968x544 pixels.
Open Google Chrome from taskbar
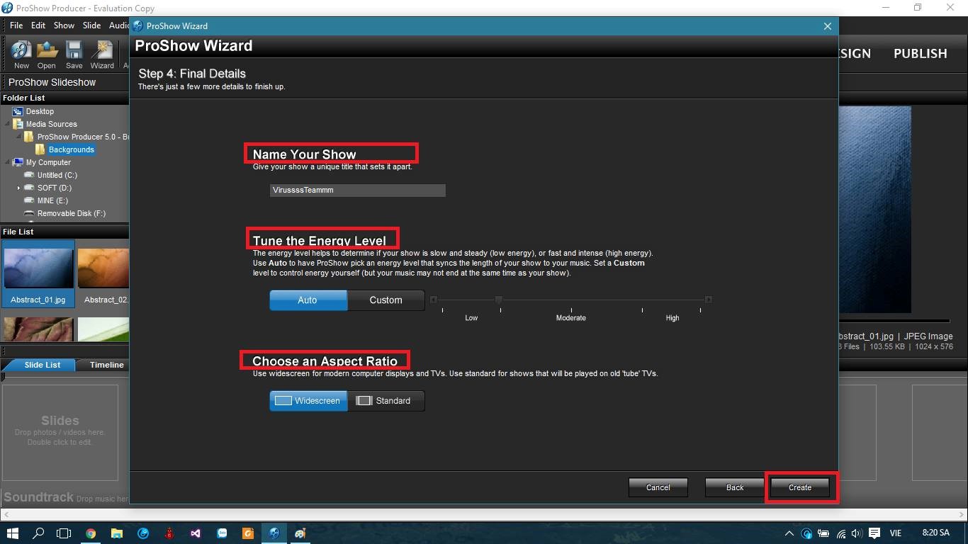coord(91,533)
